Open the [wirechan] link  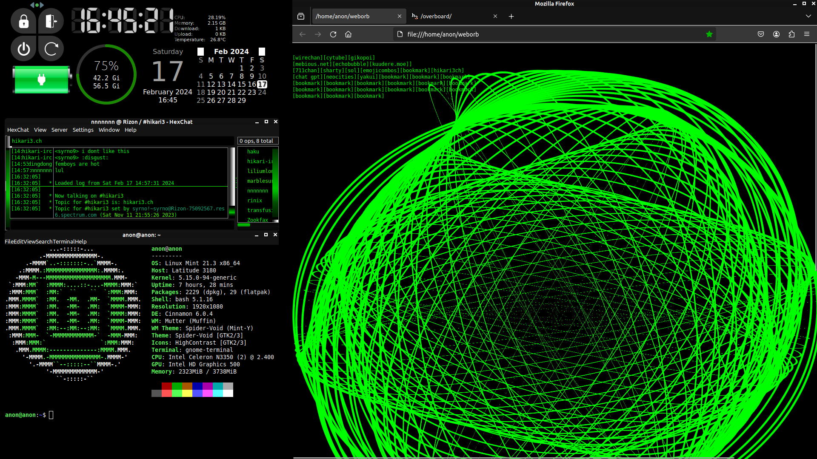pos(308,58)
